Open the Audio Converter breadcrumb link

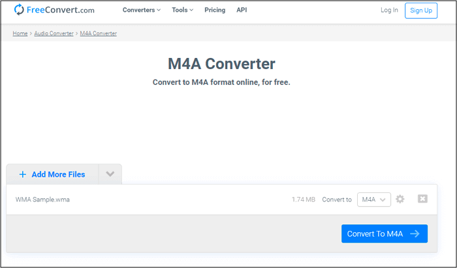[54, 33]
